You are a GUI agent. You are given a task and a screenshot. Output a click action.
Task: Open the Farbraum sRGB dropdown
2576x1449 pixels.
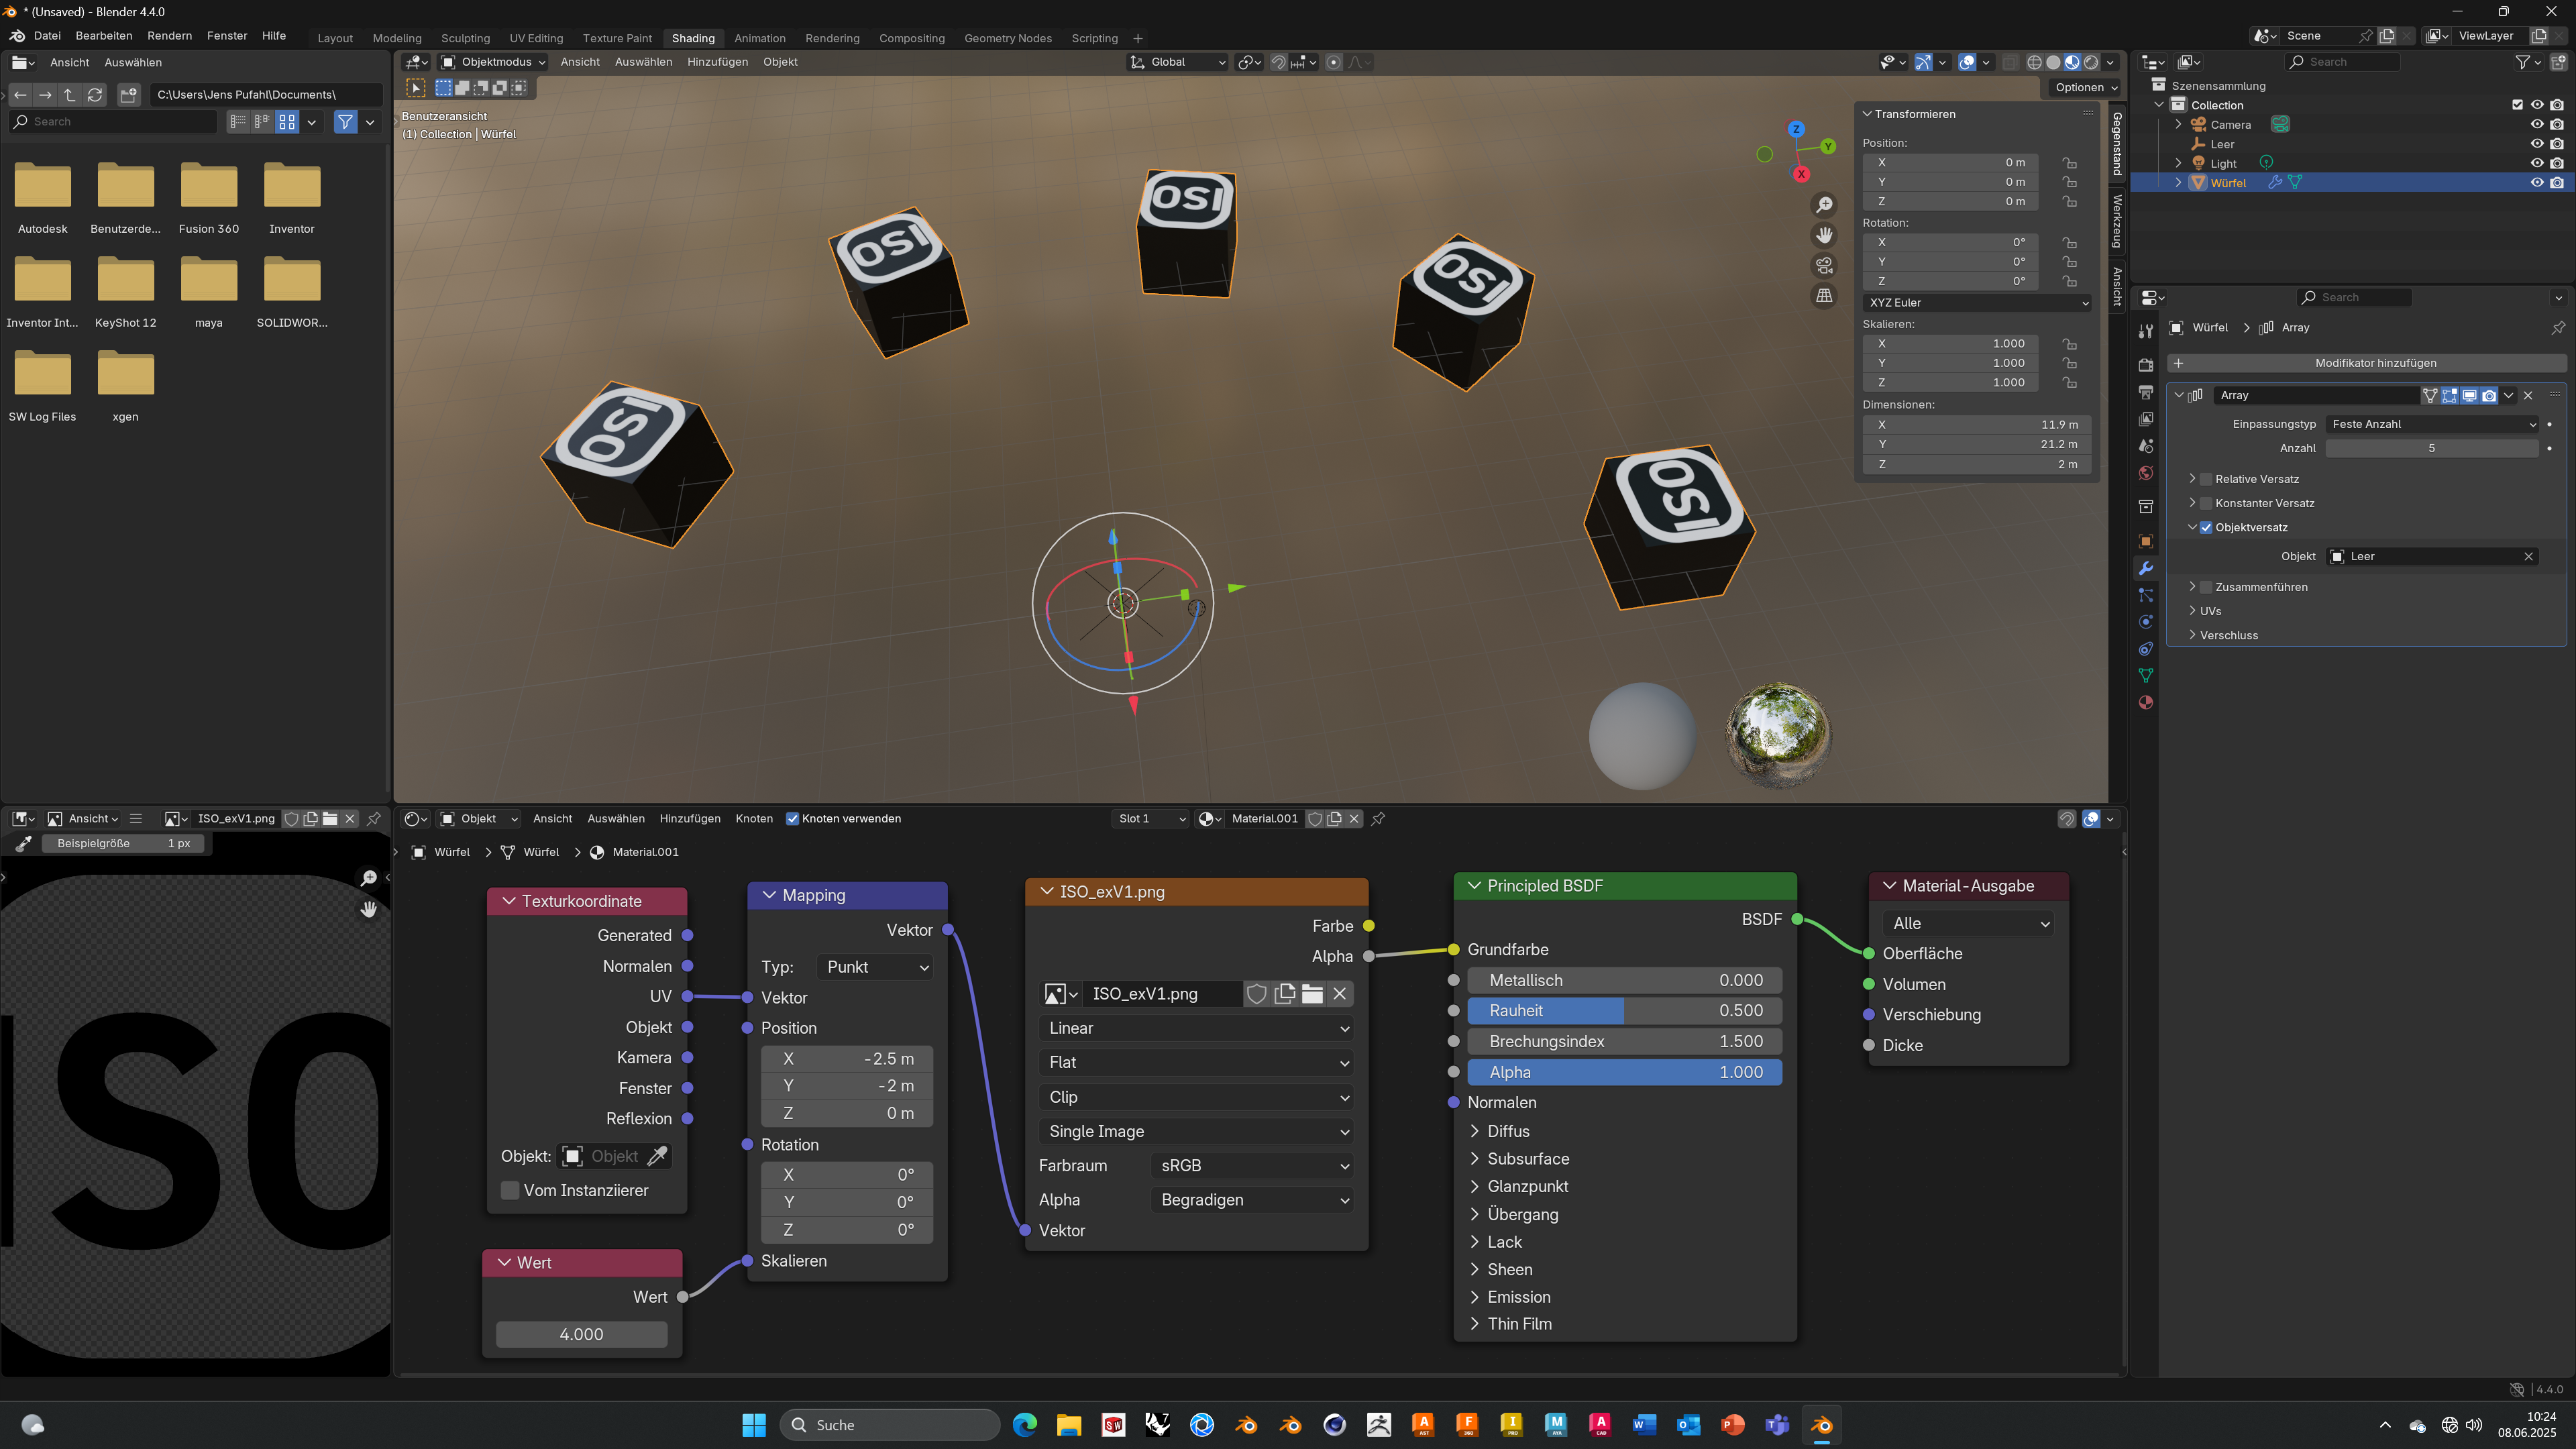tap(1253, 1165)
